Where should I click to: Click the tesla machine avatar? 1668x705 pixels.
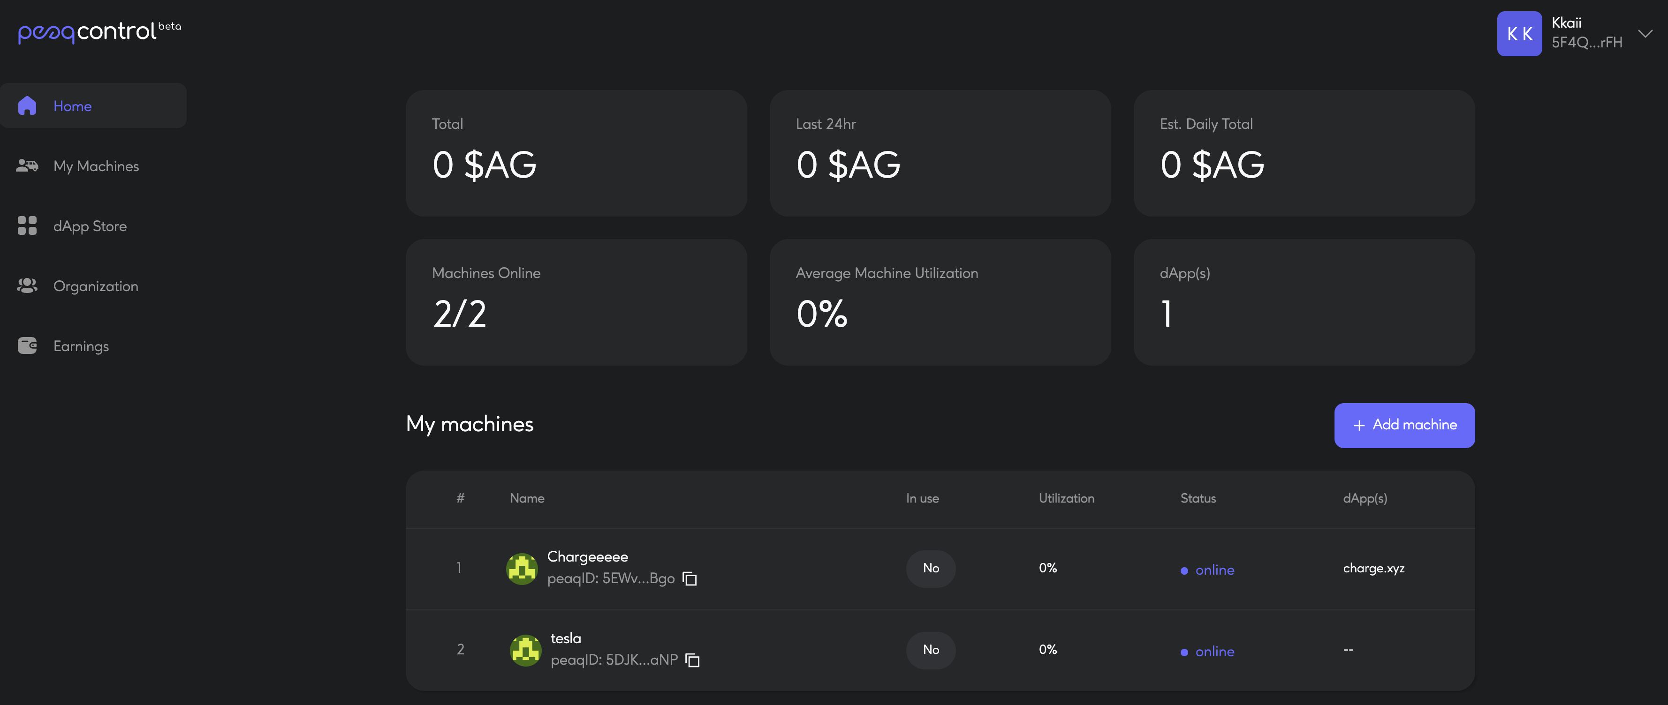525,650
